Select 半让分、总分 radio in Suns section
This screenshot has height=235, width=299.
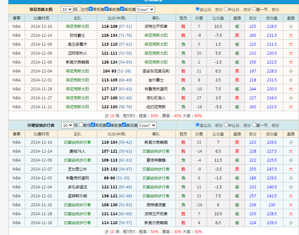226,9
